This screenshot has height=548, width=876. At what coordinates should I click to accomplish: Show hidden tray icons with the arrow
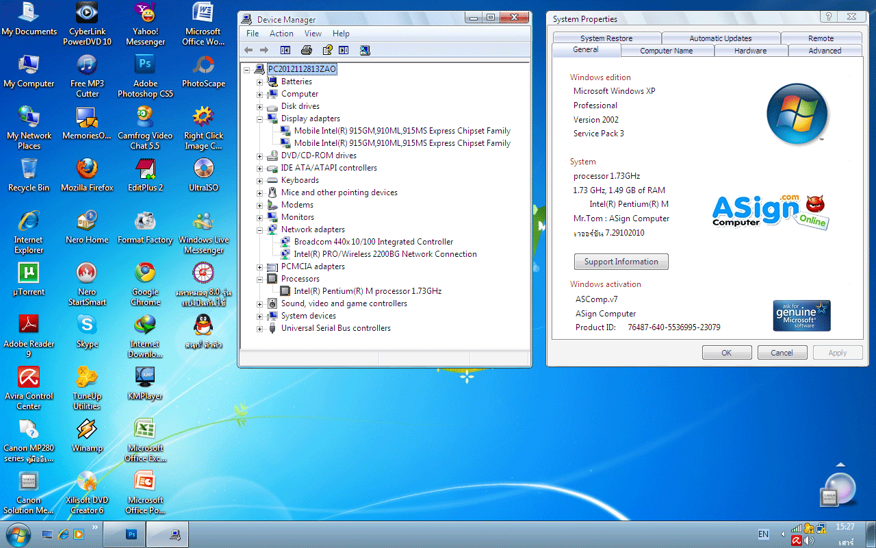pos(782,534)
